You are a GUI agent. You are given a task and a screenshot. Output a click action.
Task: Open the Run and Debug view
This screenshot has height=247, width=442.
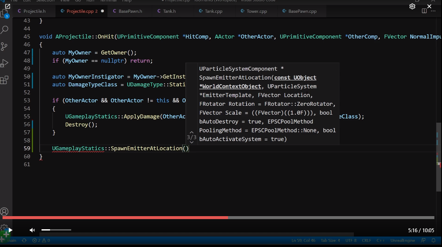tap(5, 63)
